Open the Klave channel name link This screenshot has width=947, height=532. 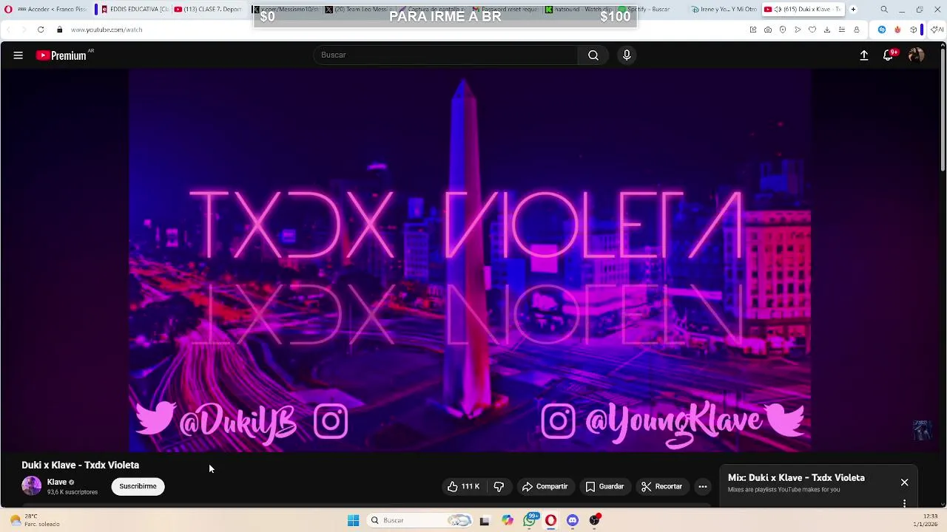coord(57,482)
